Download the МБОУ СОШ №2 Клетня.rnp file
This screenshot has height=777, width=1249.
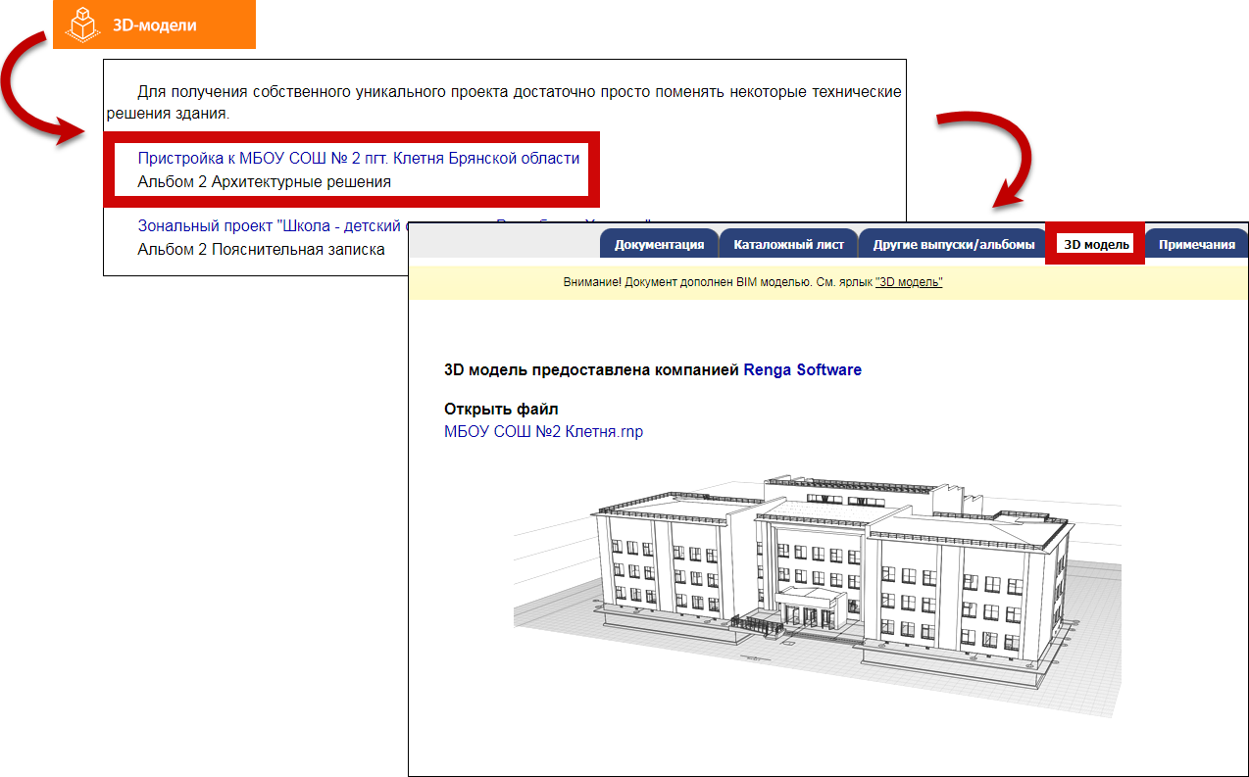[x=543, y=431]
